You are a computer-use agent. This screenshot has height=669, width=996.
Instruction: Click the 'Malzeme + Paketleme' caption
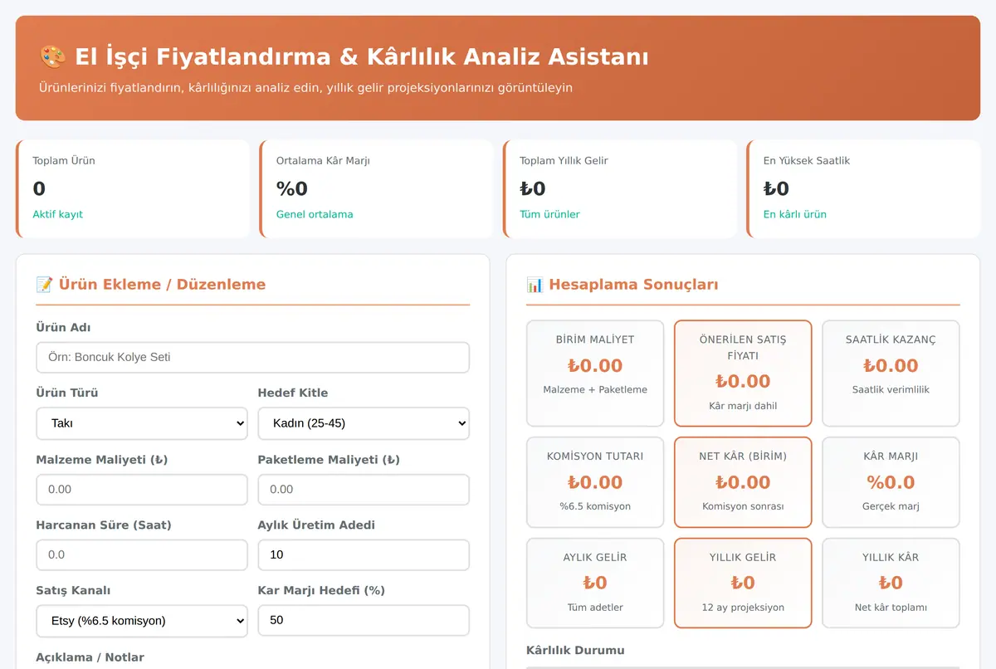pos(595,389)
